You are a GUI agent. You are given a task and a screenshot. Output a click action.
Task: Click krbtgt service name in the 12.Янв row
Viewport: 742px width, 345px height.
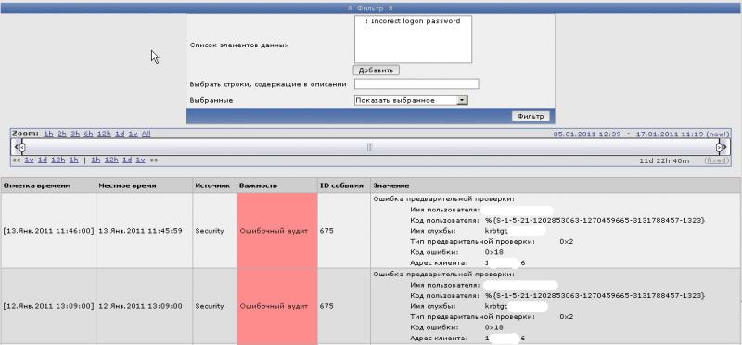tap(497, 306)
